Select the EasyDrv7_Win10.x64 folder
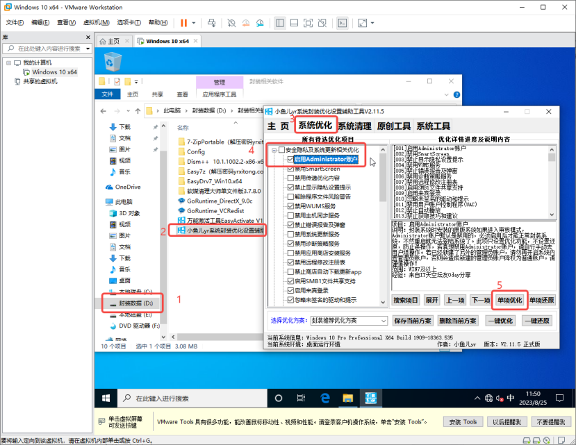 [x=215, y=181]
